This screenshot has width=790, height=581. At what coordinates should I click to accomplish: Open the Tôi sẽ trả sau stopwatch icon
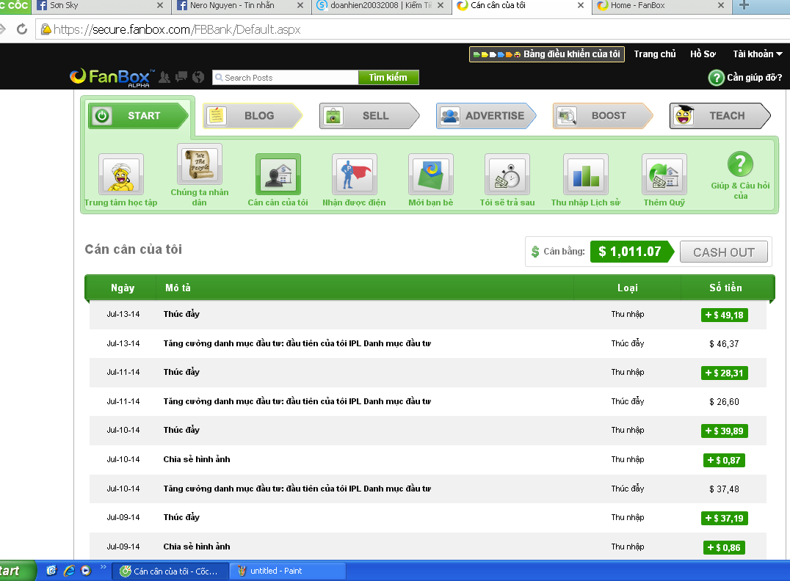(507, 174)
